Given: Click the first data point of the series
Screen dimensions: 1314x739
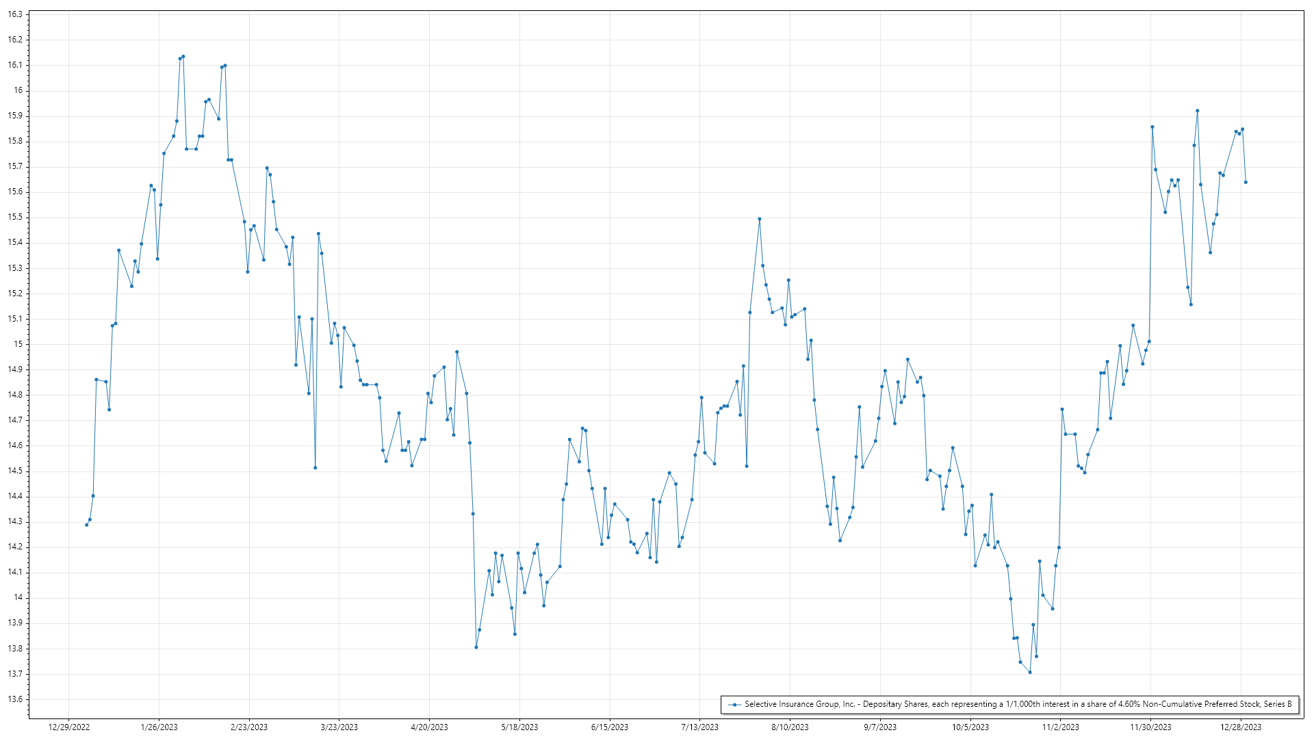Looking at the screenshot, I should [86, 525].
